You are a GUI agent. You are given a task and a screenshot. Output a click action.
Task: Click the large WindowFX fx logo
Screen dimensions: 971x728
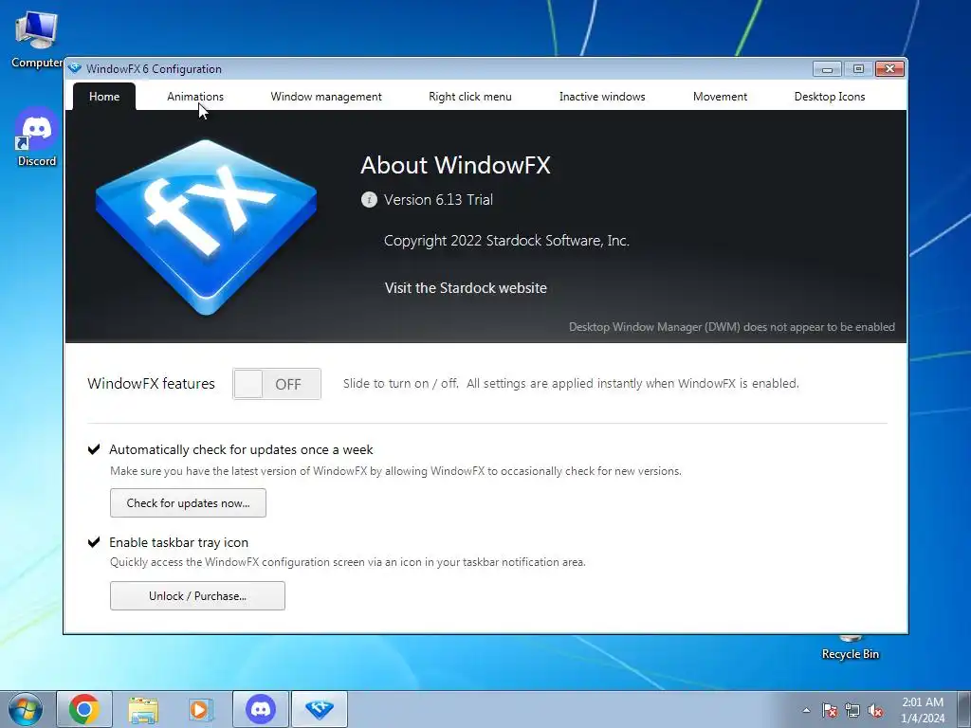[206, 227]
